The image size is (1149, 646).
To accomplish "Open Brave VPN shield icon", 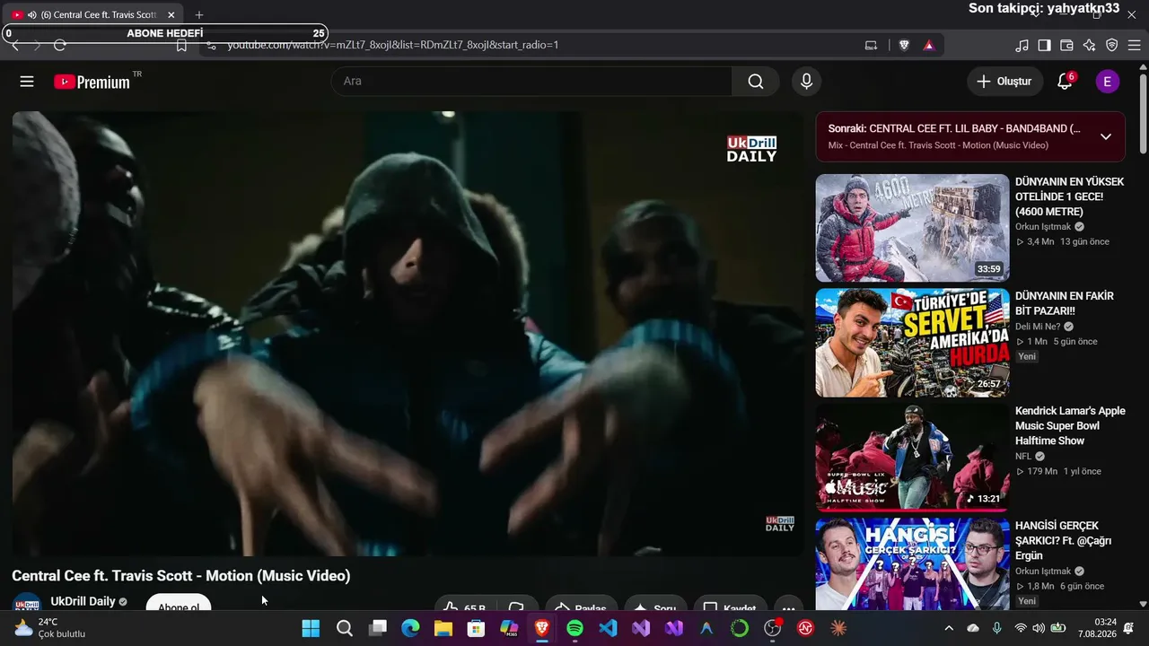I will pyautogui.click(x=1111, y=45).
